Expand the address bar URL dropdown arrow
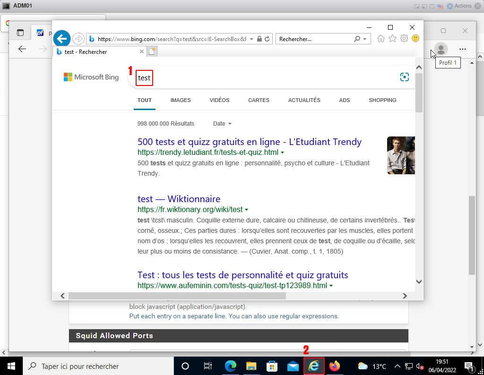 click(x=251, y=39)
